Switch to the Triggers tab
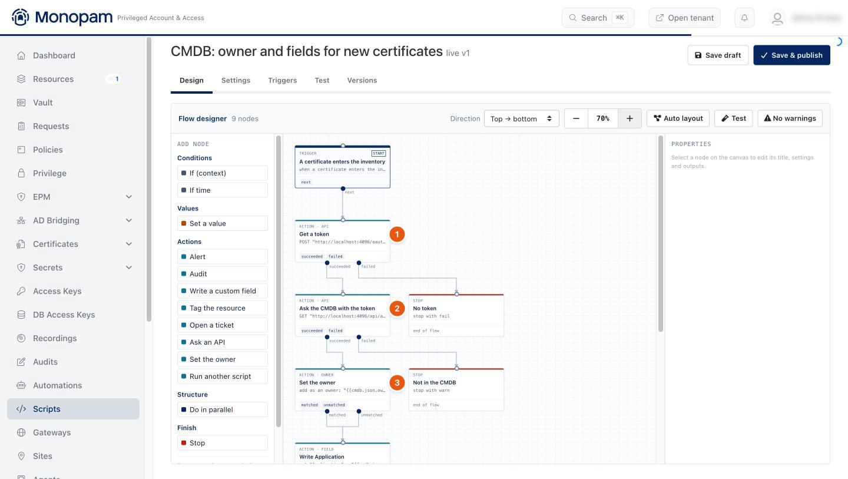Viewport: 848px width, 479px height. [x=282, y=80]
